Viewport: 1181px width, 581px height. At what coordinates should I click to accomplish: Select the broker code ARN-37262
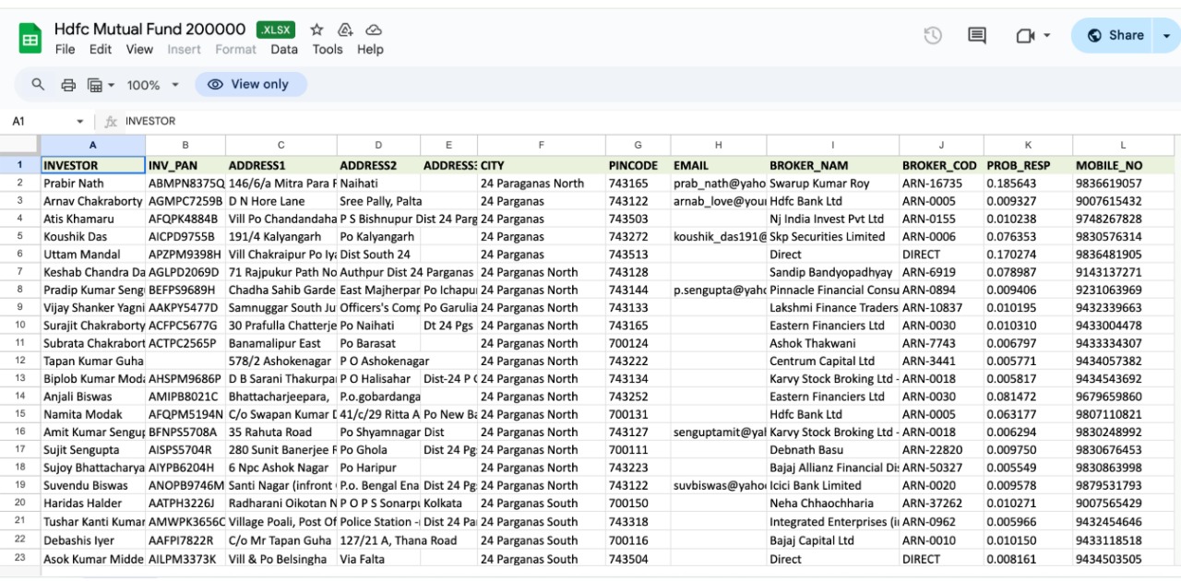tap(942, 504)
